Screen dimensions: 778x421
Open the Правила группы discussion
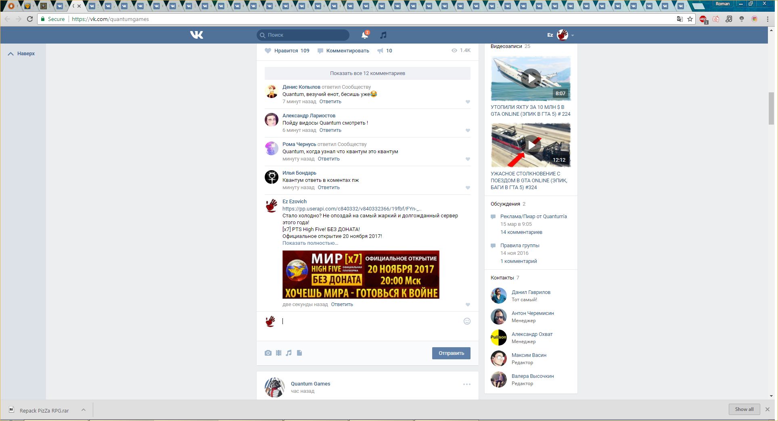click(x=520, y=246)
